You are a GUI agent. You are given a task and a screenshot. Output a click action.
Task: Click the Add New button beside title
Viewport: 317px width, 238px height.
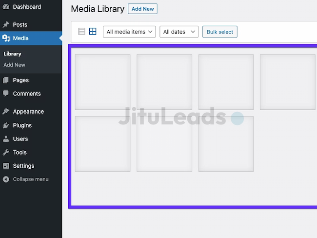[142, 9]
